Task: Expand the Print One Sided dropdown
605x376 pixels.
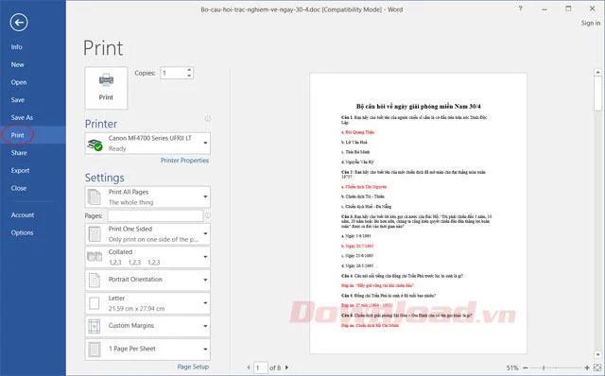Action: 147,234
